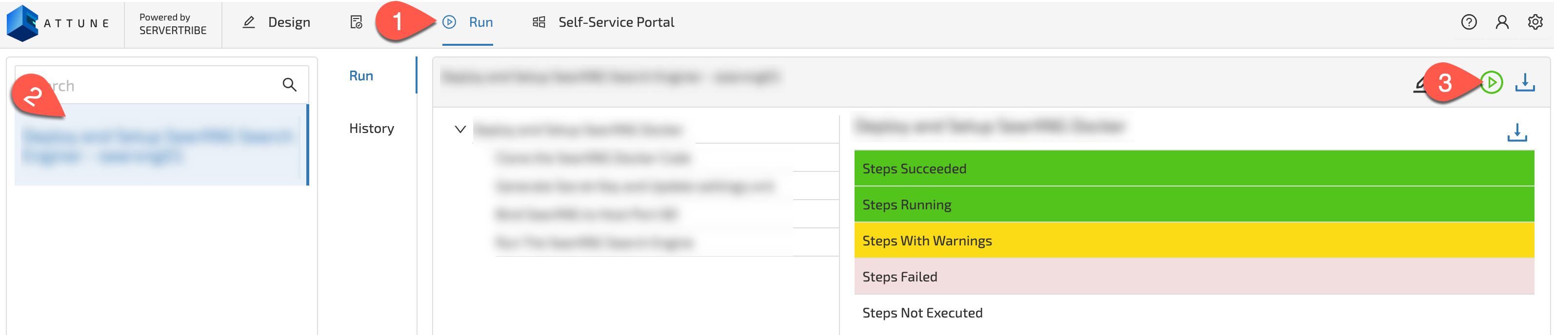Select the Run side menu item
1554x335 pixels.
tap(361, 76)
